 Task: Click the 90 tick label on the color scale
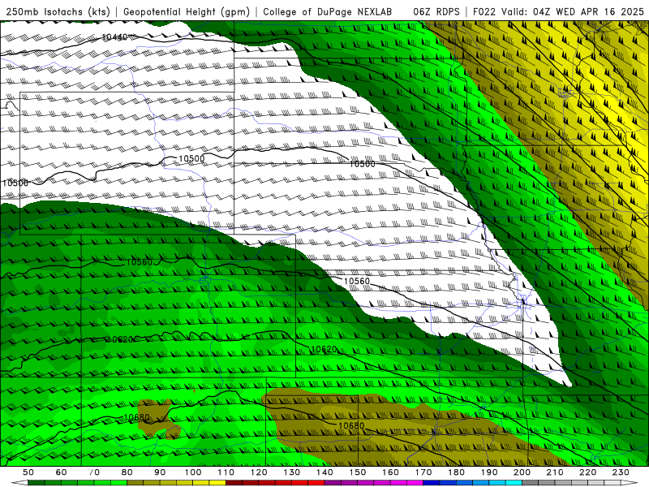click(x=160, y=472)
